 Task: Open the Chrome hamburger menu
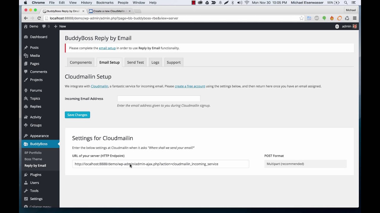[354, 18]
